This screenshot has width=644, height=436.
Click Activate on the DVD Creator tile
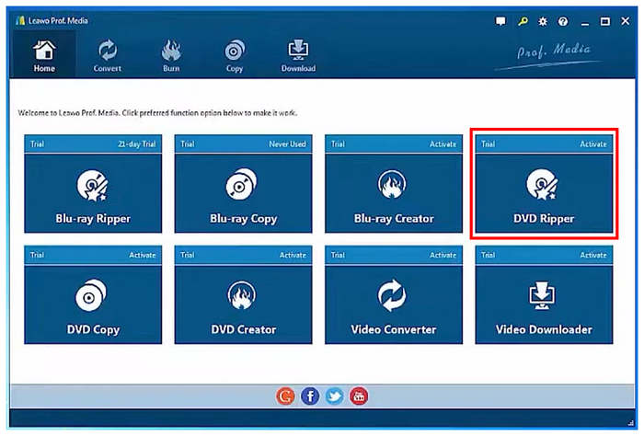coord(293,255)
